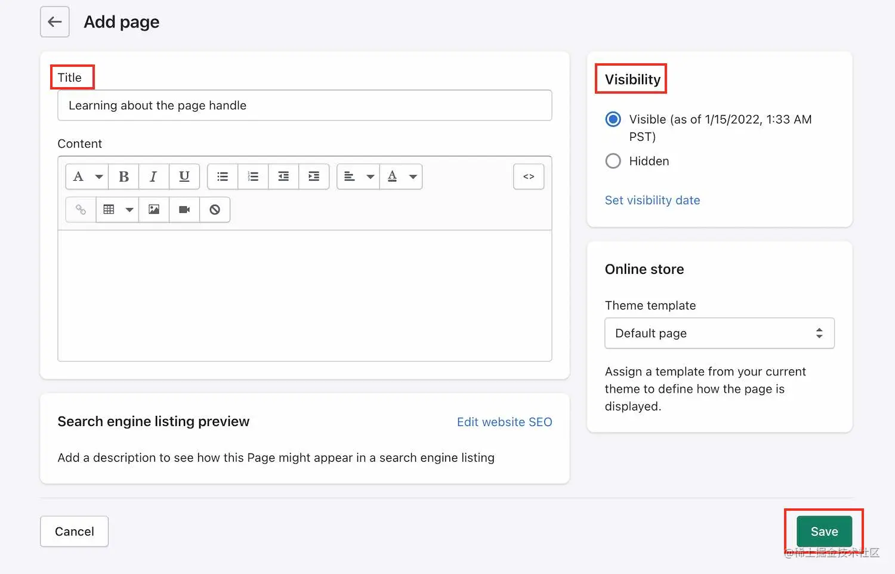Open the text formatting A dropdown

coord(87,177)
